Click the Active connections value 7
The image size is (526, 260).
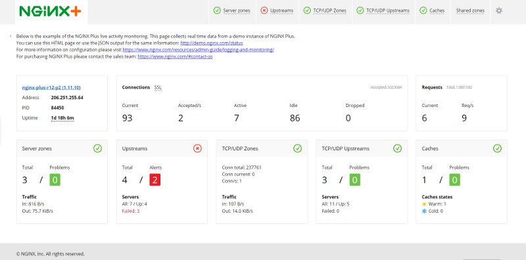coord(237,118)
